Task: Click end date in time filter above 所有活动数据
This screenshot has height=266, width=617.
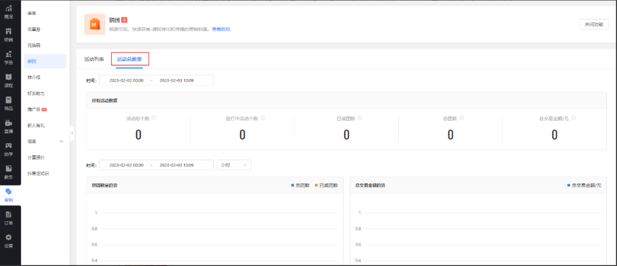Action: click(x=177, y=80)
